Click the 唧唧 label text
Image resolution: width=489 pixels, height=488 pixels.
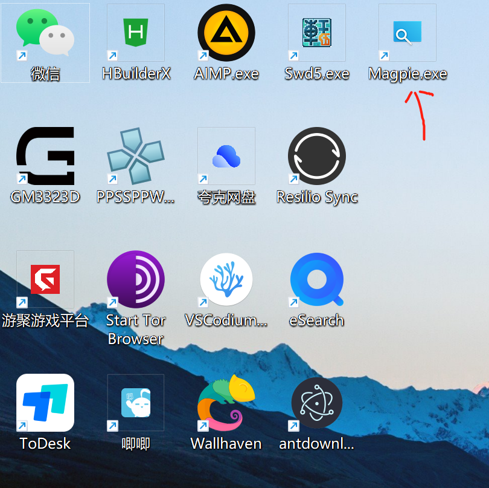[x=136, y=444]
